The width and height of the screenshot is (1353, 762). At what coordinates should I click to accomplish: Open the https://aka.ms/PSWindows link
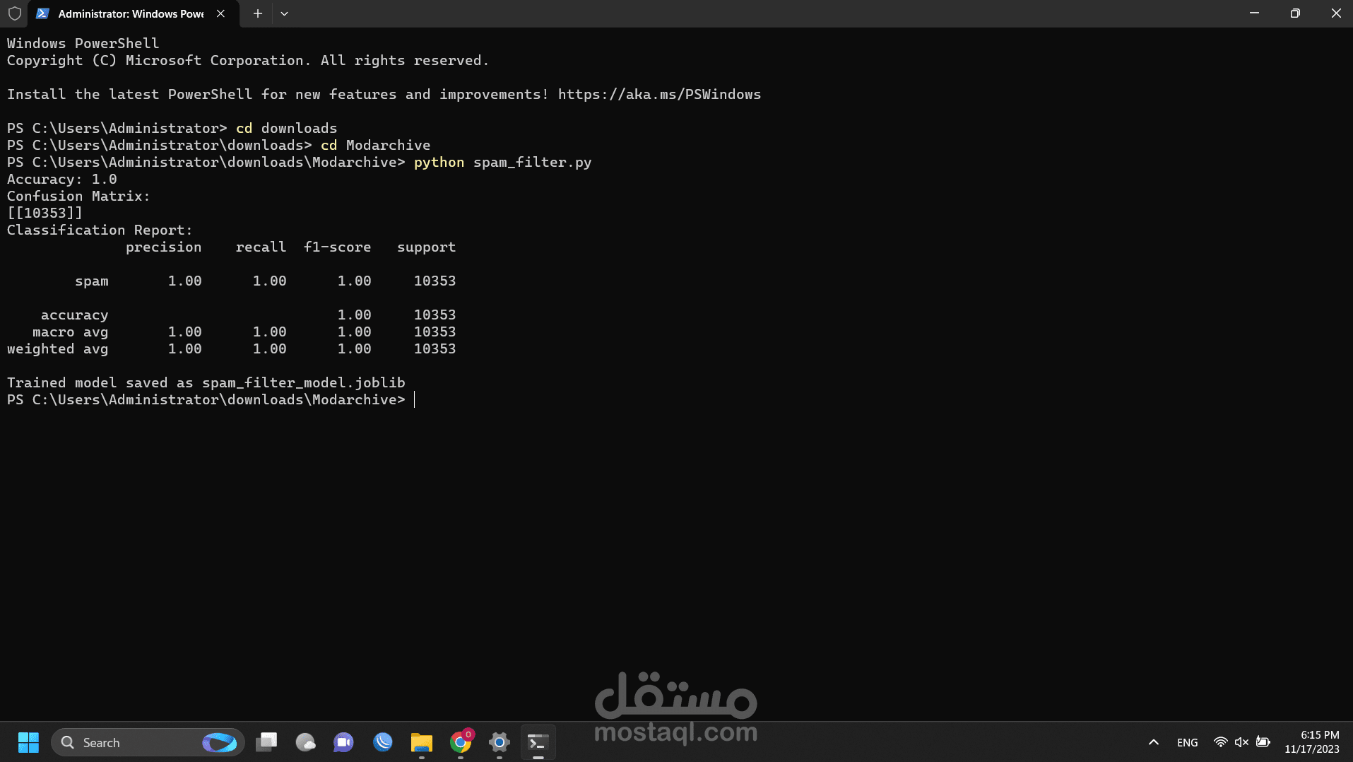659,93
